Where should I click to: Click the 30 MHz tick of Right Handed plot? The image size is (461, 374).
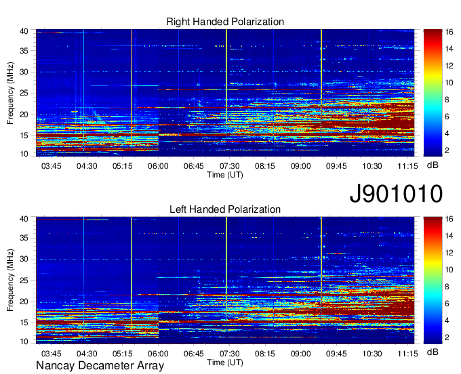tap(24, 72)
